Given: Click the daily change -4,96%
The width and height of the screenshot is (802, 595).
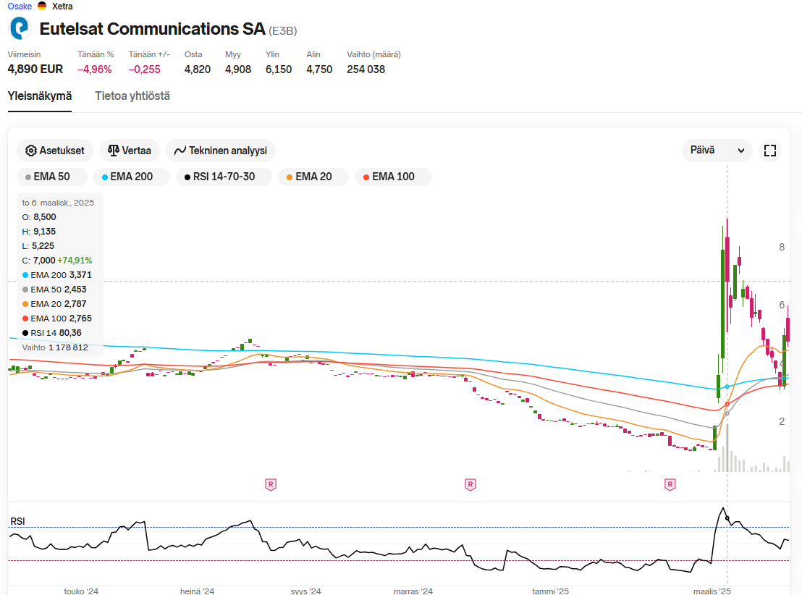Looking at the screenshot, I should click(x=95, y=69).
